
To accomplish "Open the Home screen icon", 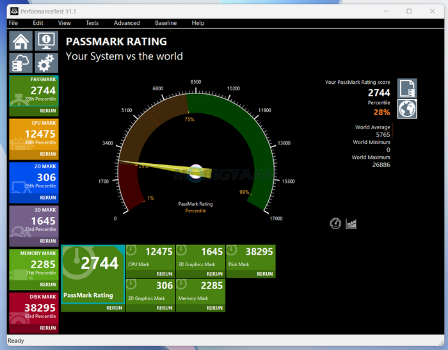I will (21, 41).
